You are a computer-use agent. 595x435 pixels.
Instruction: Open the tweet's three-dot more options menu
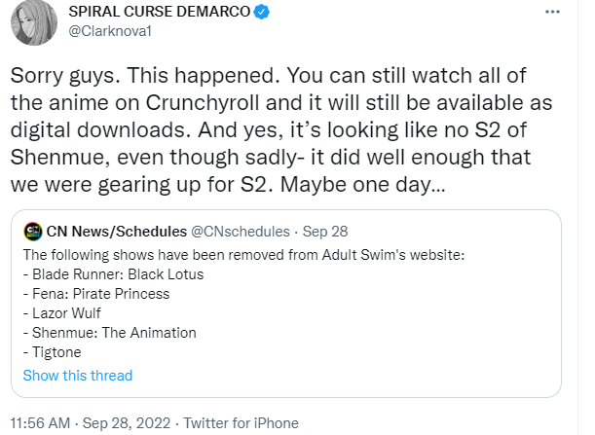pyautogui.click(x=553, y=14)
